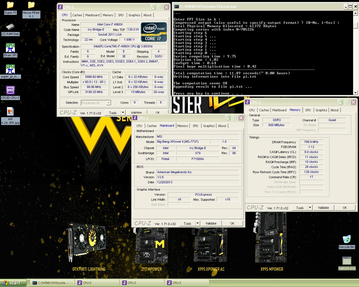This screenshot has height=287, width=359.
Task: Click the Southbridge X79 value
Action: (198, 153)
